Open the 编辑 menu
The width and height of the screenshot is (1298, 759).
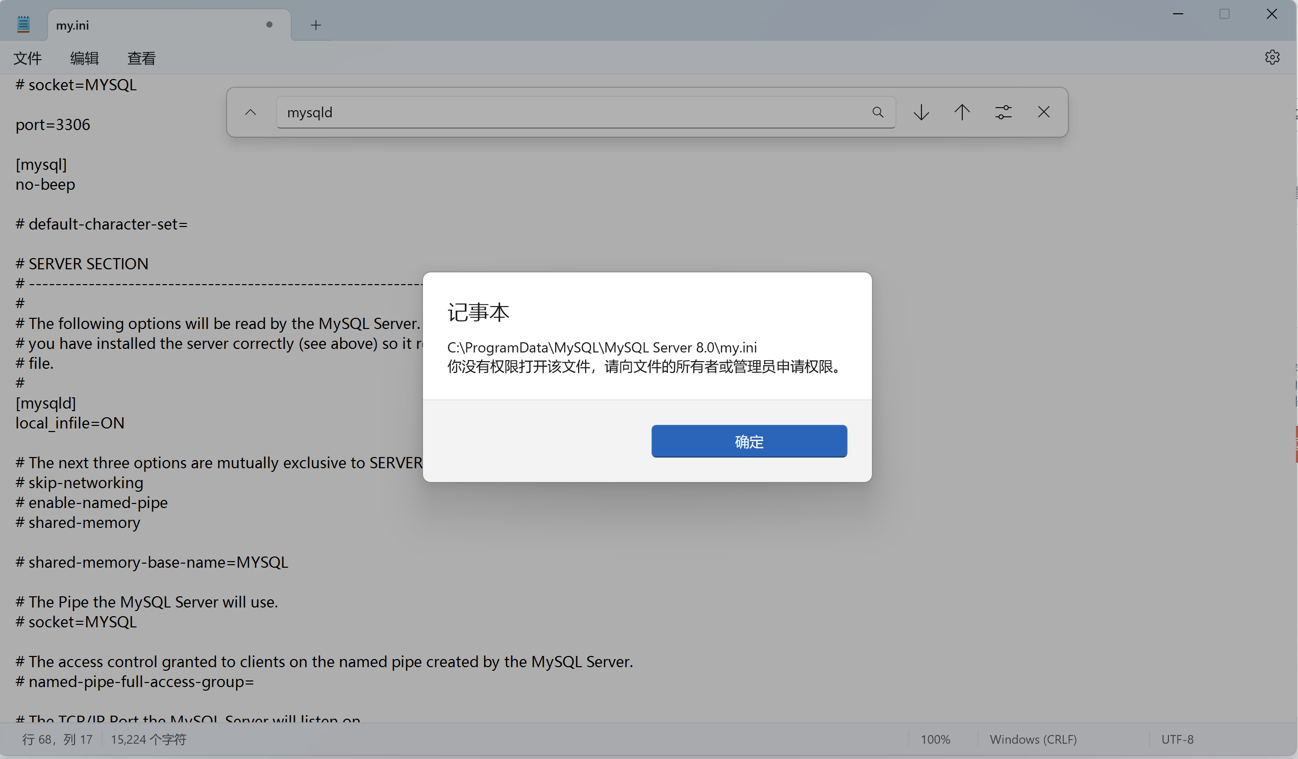84,58
